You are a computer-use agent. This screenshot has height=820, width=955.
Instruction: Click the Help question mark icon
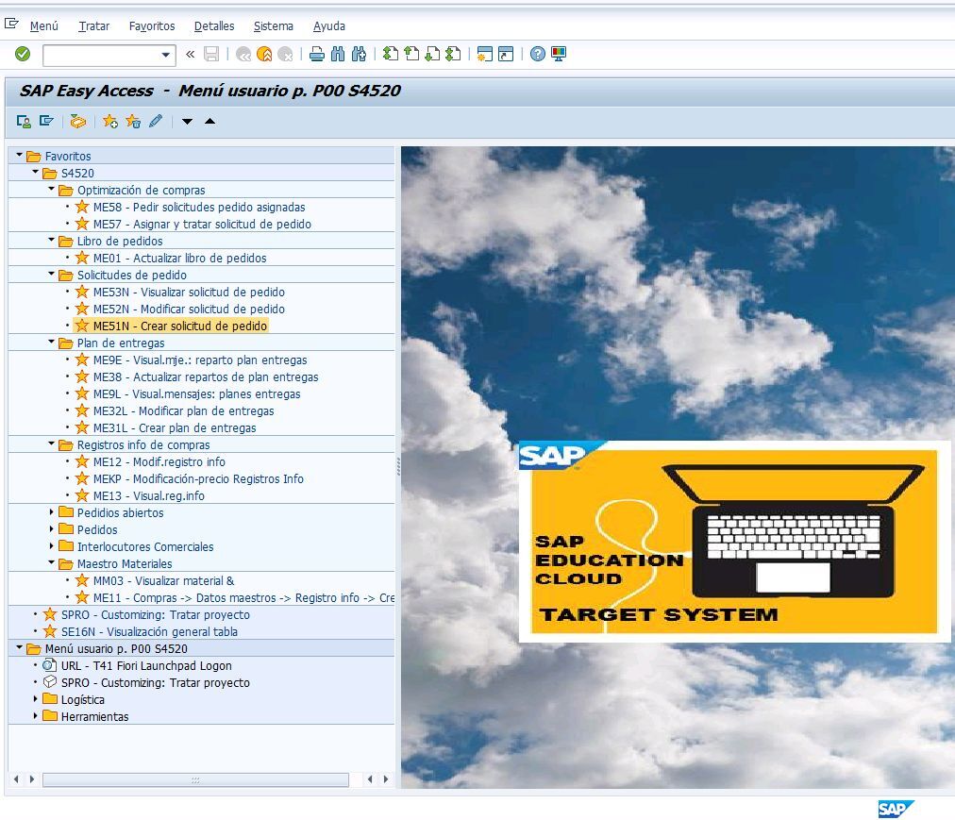pyautogui.click(x=538, y=55)
